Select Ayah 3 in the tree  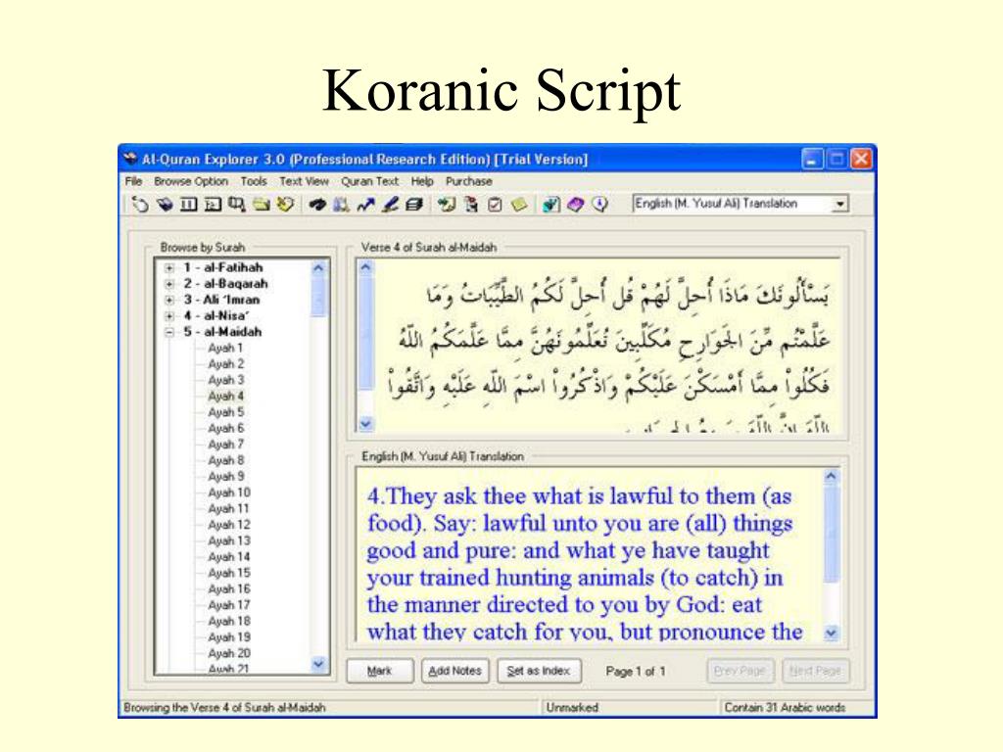coord(226,380)
